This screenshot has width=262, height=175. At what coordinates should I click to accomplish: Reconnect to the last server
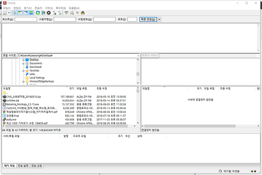pos(60,13)
